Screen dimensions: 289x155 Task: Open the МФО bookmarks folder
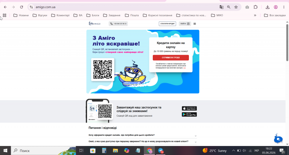[x=217, y=15]
